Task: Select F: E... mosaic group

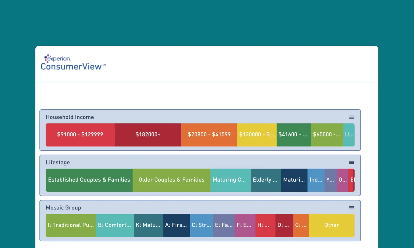Action: 245,225
